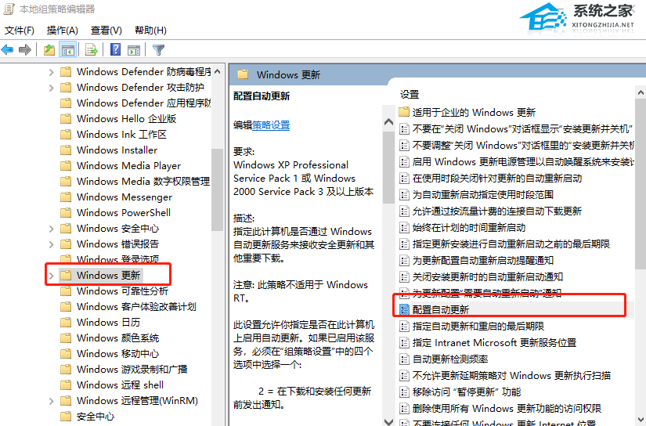Click the Export List toolbar icon
The height and width of the screenshot is (426, 646).
[x=92, y=50]
